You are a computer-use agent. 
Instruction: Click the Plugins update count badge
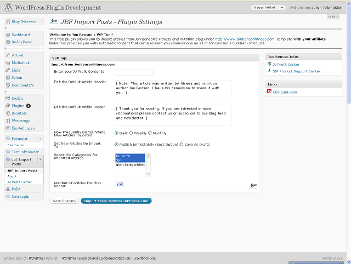(29, 106)
